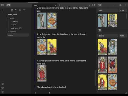Image resolution: width=128 pixels, height=96 pixels.
Task: Click the note editor vertical scrollbar
Action: (x=96, y=78)
